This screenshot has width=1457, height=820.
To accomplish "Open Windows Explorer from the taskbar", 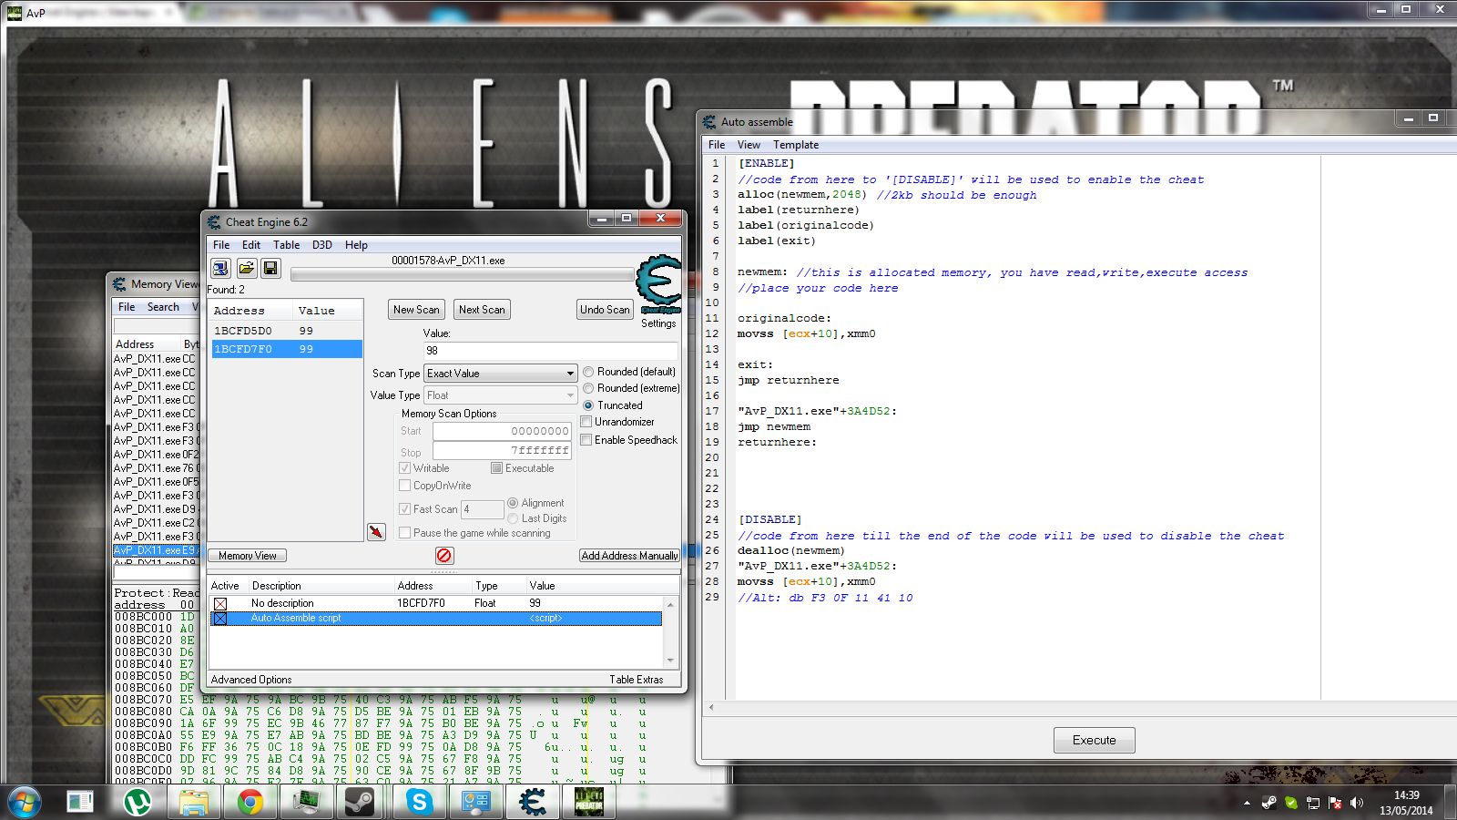I will point(194,802).
